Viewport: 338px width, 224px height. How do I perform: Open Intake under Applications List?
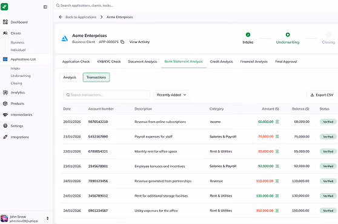15,68
